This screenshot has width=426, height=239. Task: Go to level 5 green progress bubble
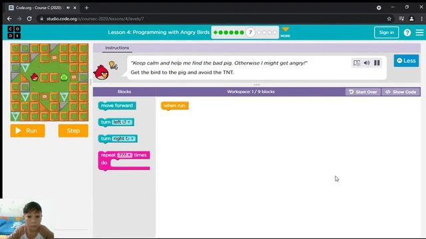(236, 33)
